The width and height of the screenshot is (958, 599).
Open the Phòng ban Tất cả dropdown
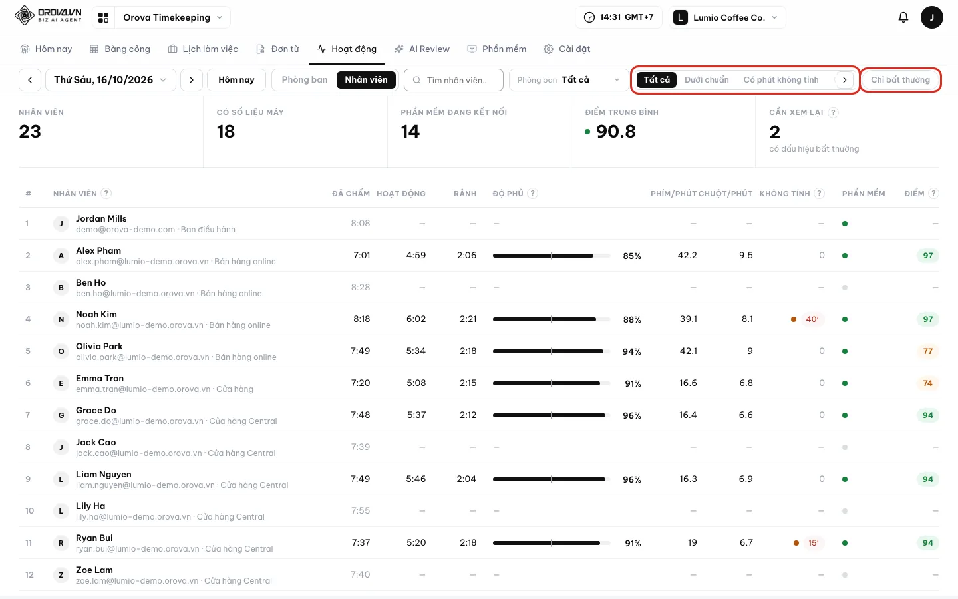click(568, 80)
